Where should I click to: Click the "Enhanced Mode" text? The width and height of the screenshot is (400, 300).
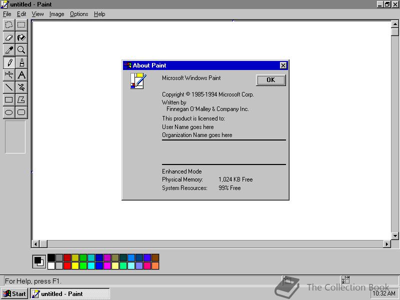click(x=182, y=171)
